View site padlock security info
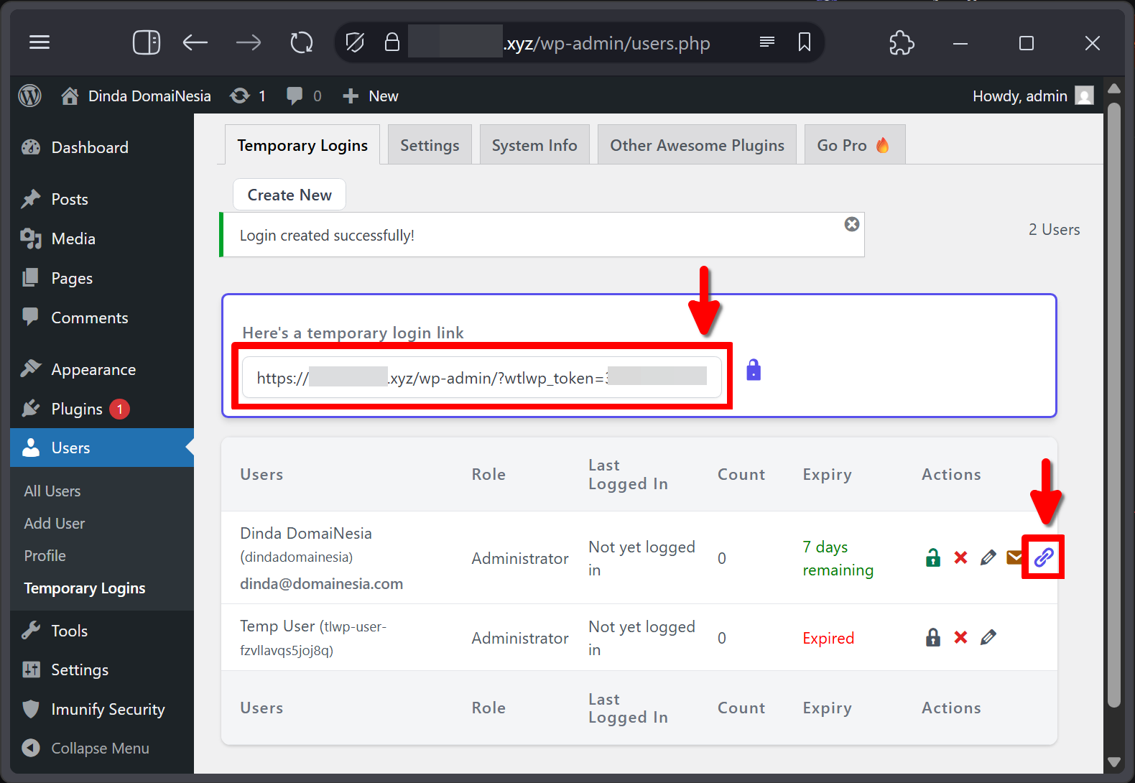 click(x=392, y=42)
